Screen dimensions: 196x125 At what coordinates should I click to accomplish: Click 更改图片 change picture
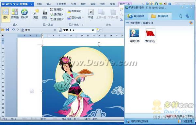pos(57,14)
